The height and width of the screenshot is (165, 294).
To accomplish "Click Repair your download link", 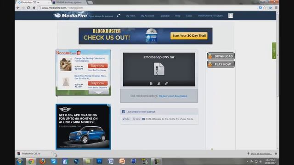I will coord(173,96).
